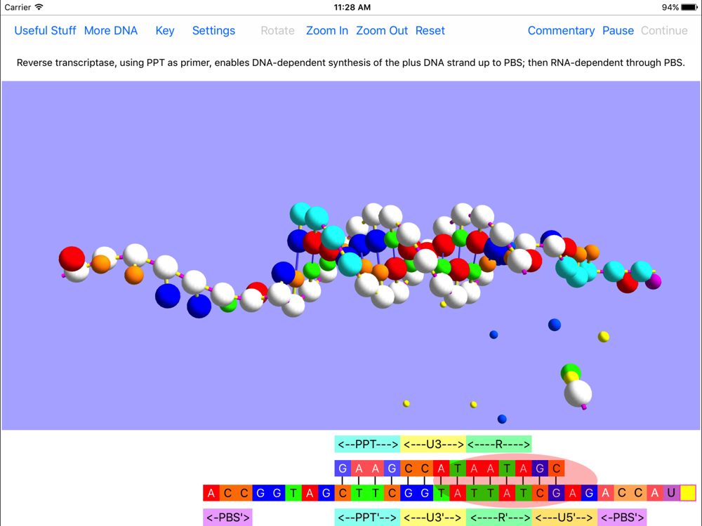Tap the left PBS' region label
The width and height of the screenshot is (702, 526).
[x=227, y=517]
